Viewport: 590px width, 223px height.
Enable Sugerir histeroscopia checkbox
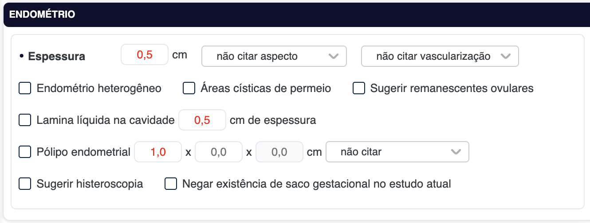(25, 184)
